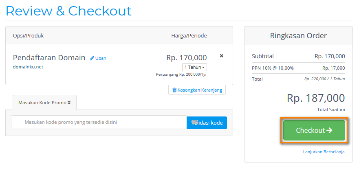Image resolution: width=359 pixels, height=169 pixels.
Task: Click the Ubah link to edit the domain
Action: pyautogui.click(x=101, y=58)
